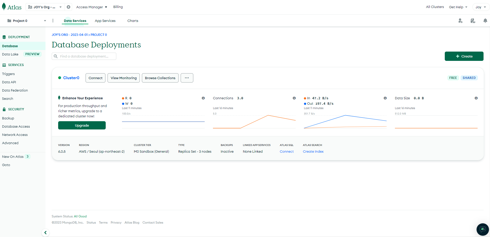Open the JOY's Org organization dropdown
The height and width of the screenshot is (237, 490).
[x=44, y=7]
